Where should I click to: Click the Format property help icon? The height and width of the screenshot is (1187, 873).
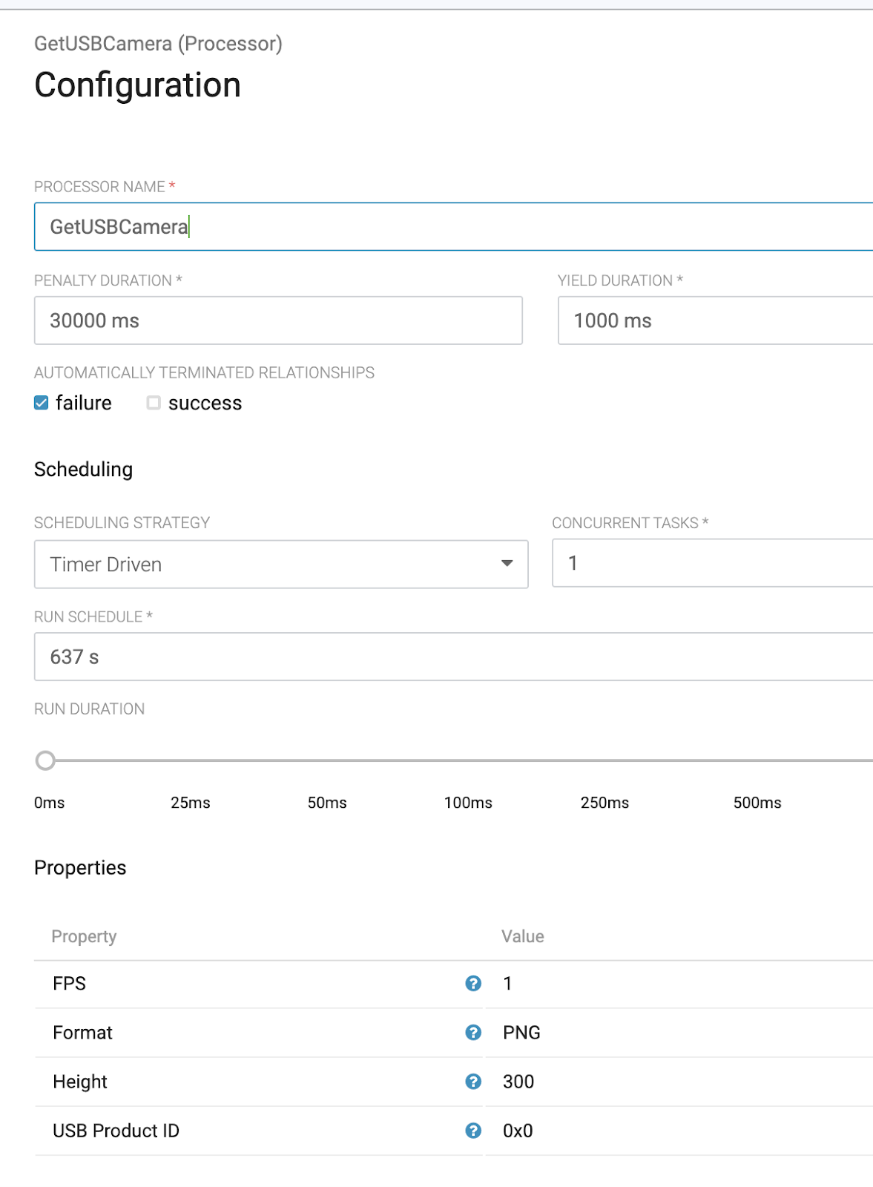(473, 1033)
